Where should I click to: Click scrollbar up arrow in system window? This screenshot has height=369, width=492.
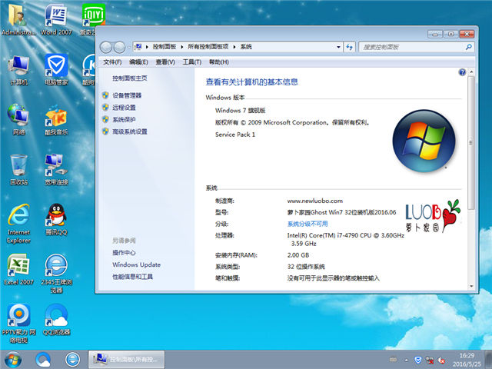(x=471, y=71)
